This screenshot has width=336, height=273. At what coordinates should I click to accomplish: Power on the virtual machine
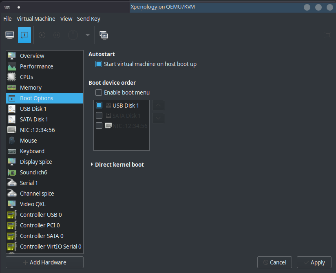[x=42, y=35]
